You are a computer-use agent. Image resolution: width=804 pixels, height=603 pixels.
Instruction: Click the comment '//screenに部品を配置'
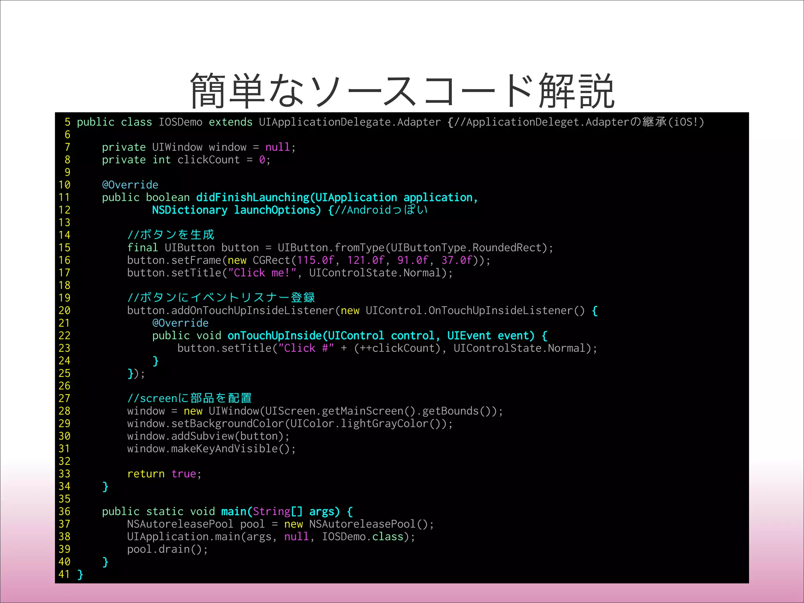190,398
